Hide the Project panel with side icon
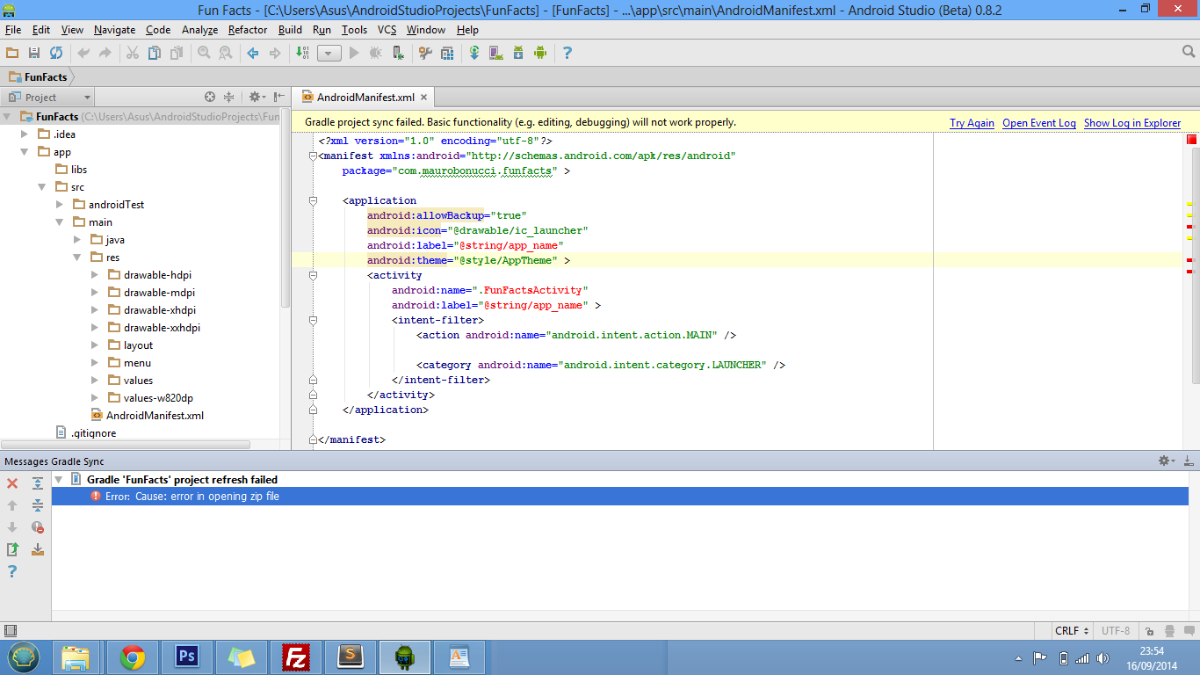The height and width of the screenshot is (675, 1200). pos(279,98)
